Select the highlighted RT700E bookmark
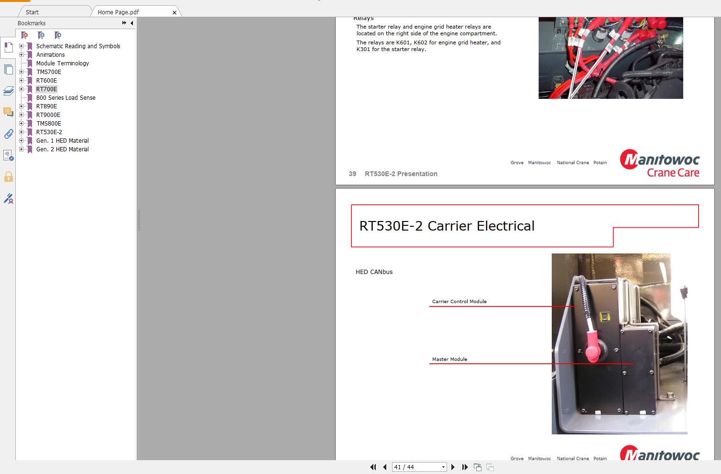The height and width of the screenshot is (474, 721). click(x=46, y=89)
